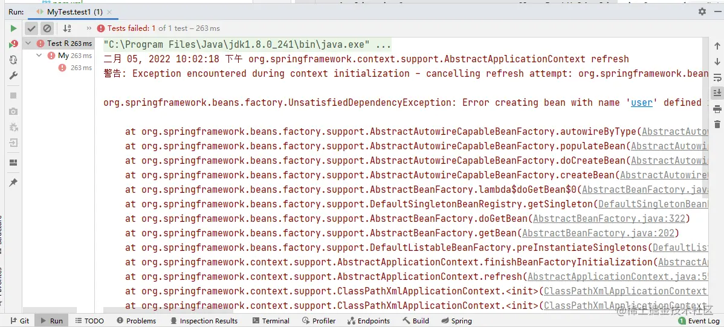Toggle the show ignored tests icon
Screen dimensions: 724x327
click(x=47, y=28)
